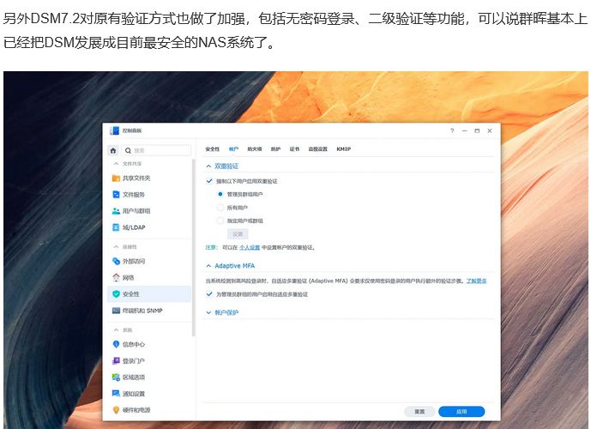
Task: Switch to the 证书 tab
Action: [x=294, y=149]
